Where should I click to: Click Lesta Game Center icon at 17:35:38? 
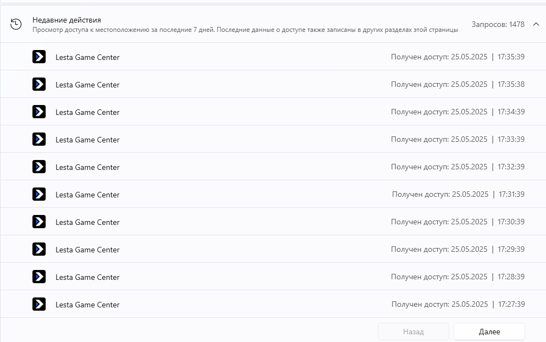(x=39, y=84)
